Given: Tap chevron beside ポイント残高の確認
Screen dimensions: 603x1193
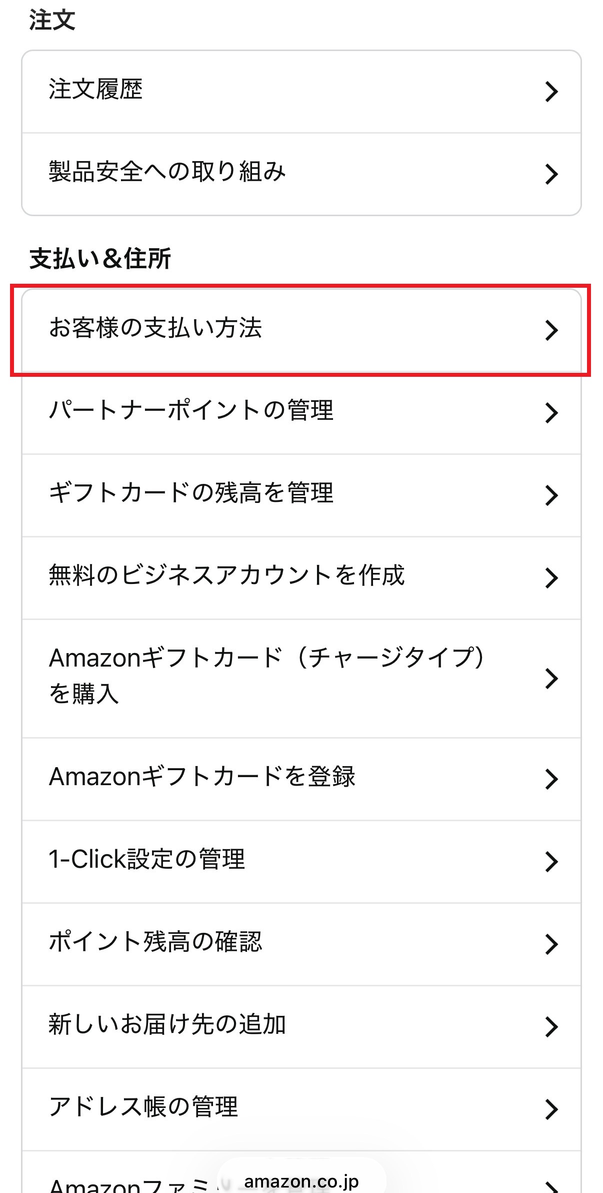Looking at the screenshot, I should tap(551, 944).
